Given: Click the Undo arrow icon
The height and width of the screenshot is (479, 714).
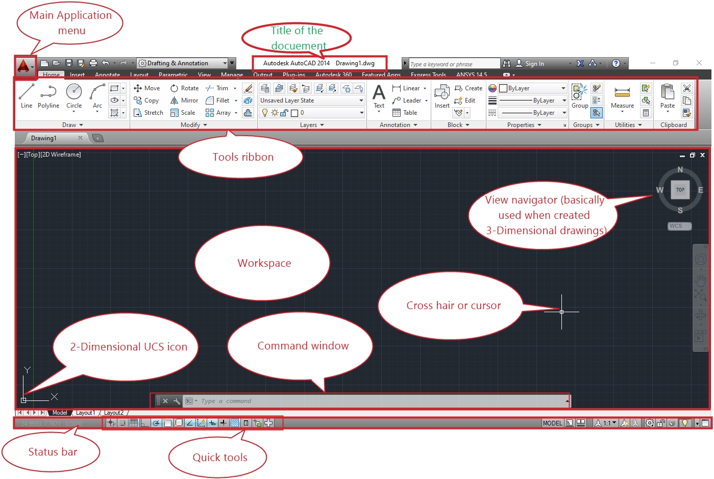Looking at the screenshot, I should point(106,63).
